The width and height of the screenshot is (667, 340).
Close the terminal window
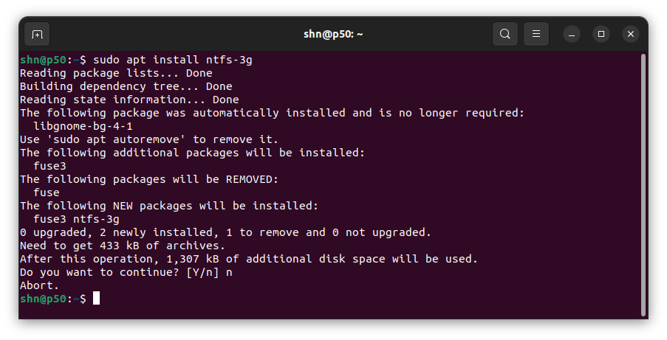tap(631, 34)
